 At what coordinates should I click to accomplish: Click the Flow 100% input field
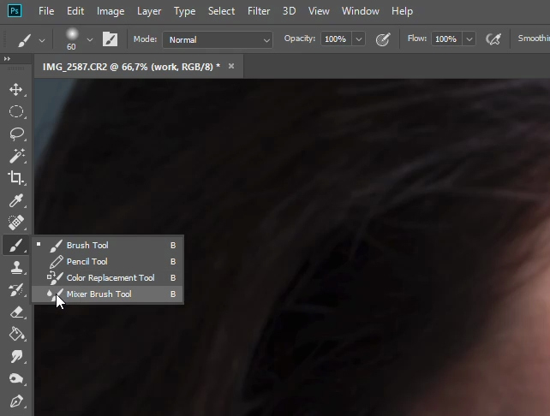[x=446, y=39]
